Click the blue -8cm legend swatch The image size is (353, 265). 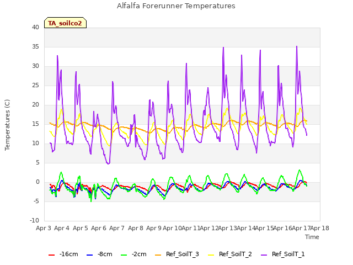tap(89, 255)
